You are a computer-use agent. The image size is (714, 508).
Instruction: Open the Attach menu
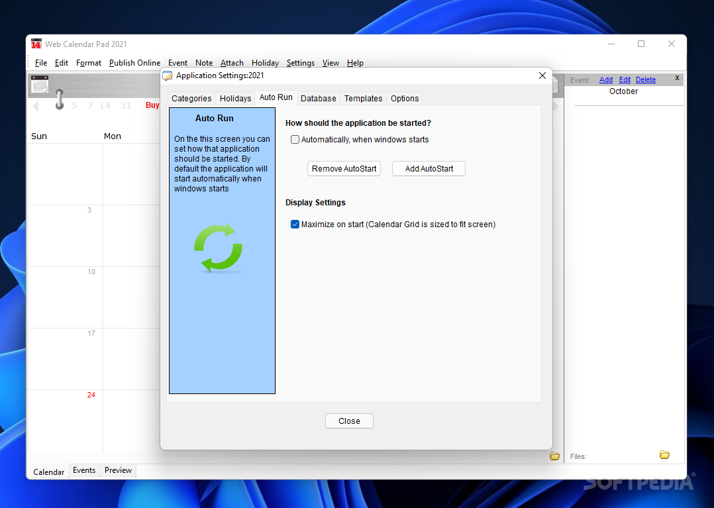point(232,63)
